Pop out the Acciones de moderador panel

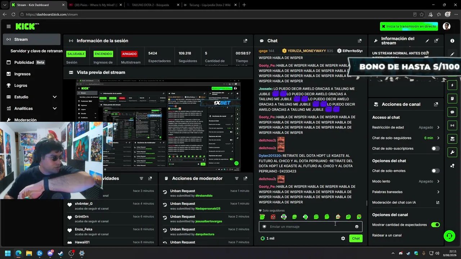pyautogui.click(x=245, y=178)
